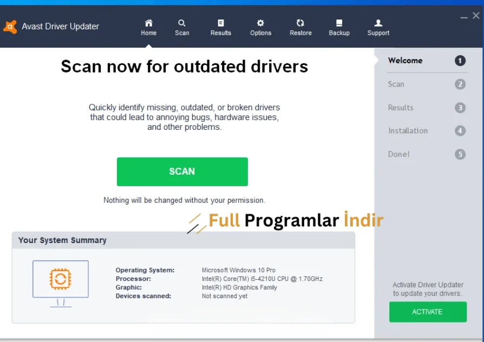The image size is (484, 342).
Task: Click the Restore circular arrows icon
Action: (x=300, y=23)
